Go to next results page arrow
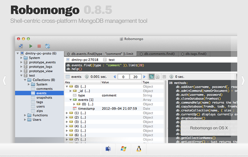The height and width of the screenshot is (157, 248). pos(144,77)
